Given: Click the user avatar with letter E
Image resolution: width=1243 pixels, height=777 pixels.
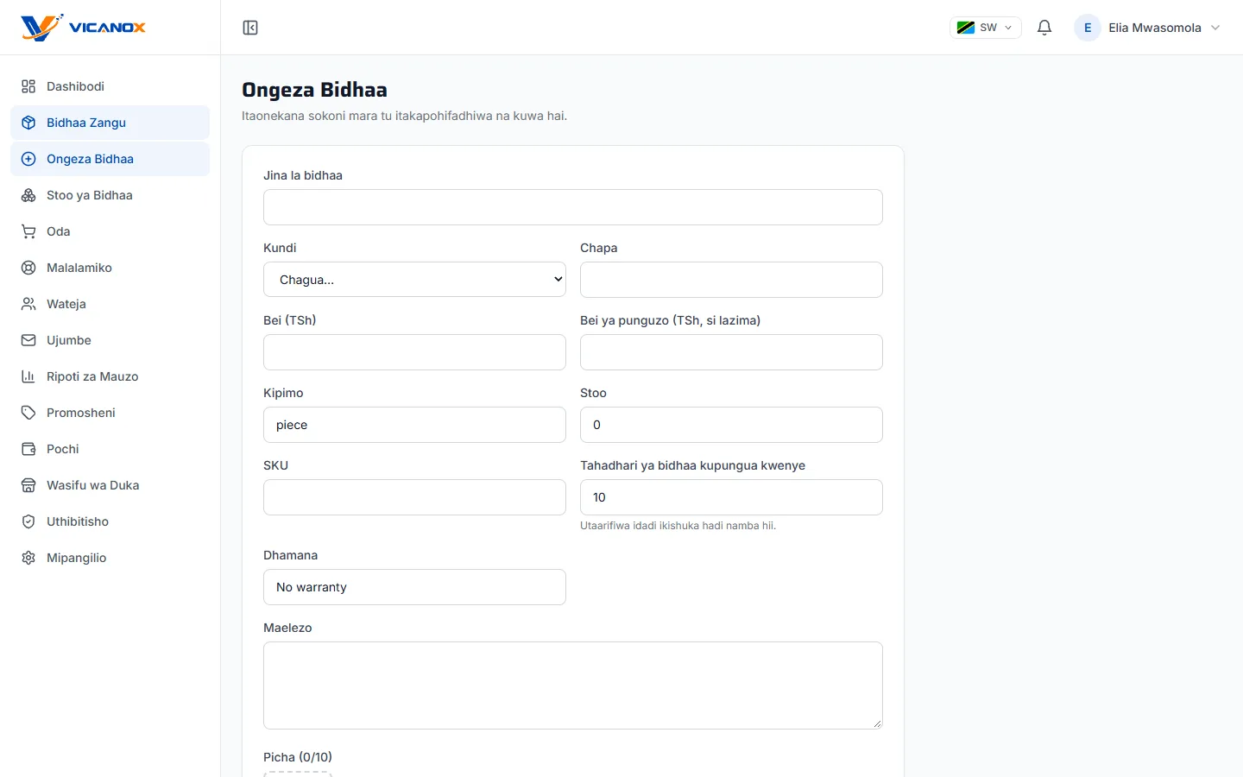Looking at the screenshot, I should [1088, 28].
